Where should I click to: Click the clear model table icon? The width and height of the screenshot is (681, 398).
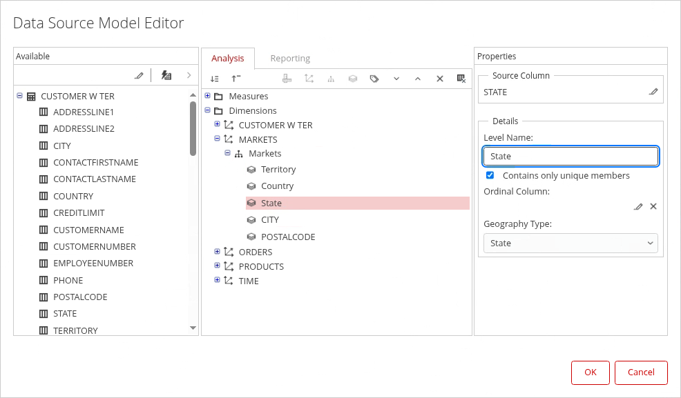pyautogui.click(x=461, y=79)
